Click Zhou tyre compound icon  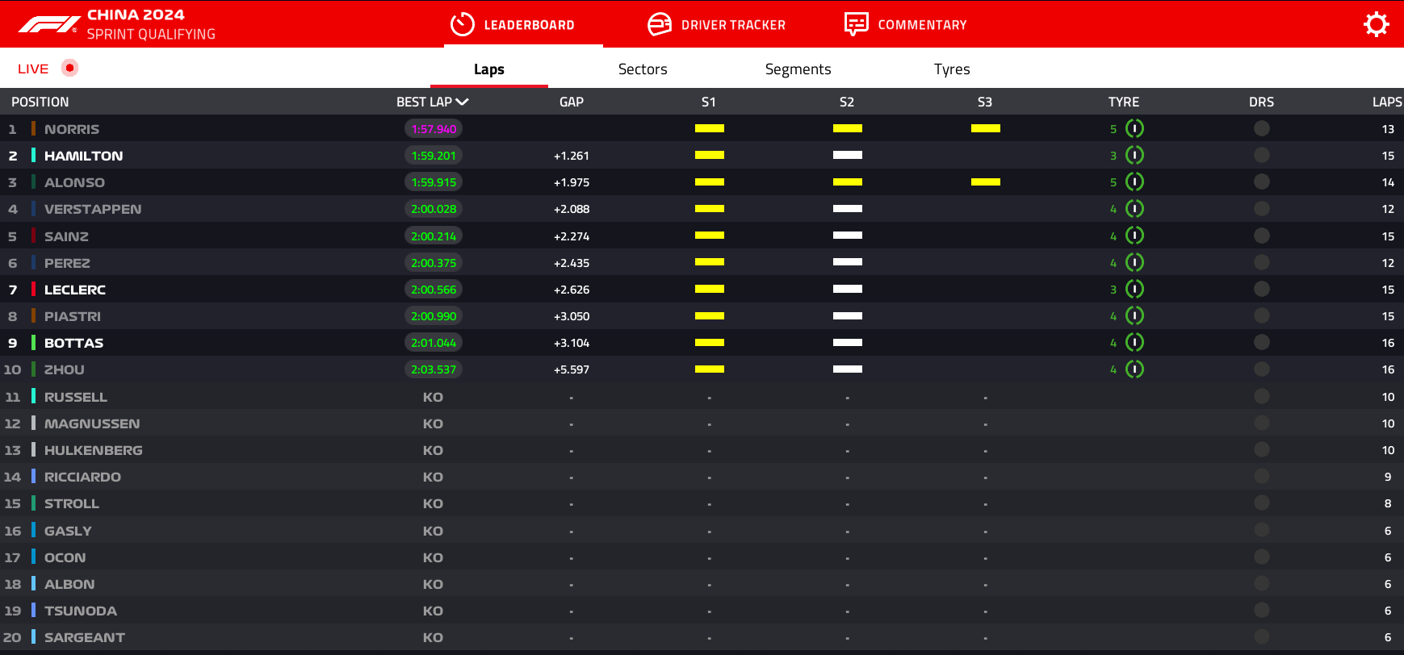[1134, 369]
